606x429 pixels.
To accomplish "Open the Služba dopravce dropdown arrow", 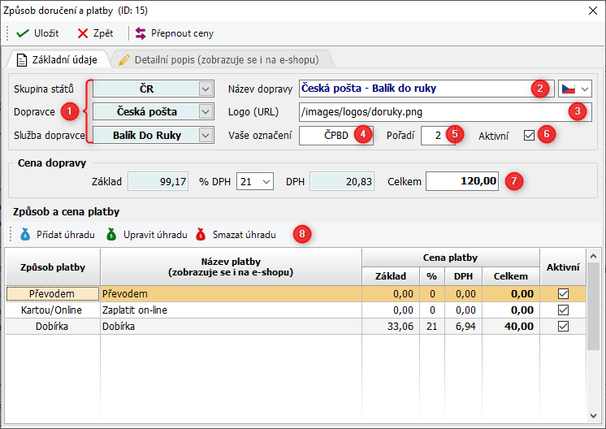I will click(x=206, y=135).
